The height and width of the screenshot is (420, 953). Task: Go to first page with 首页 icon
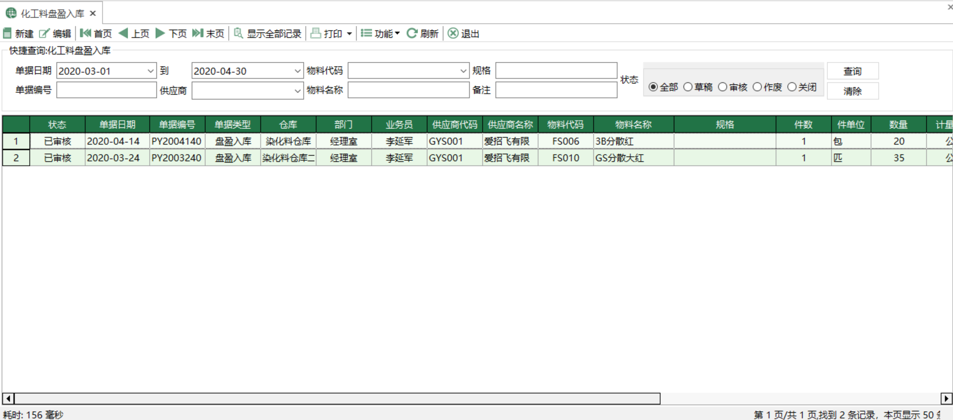(x=86, y=33)
